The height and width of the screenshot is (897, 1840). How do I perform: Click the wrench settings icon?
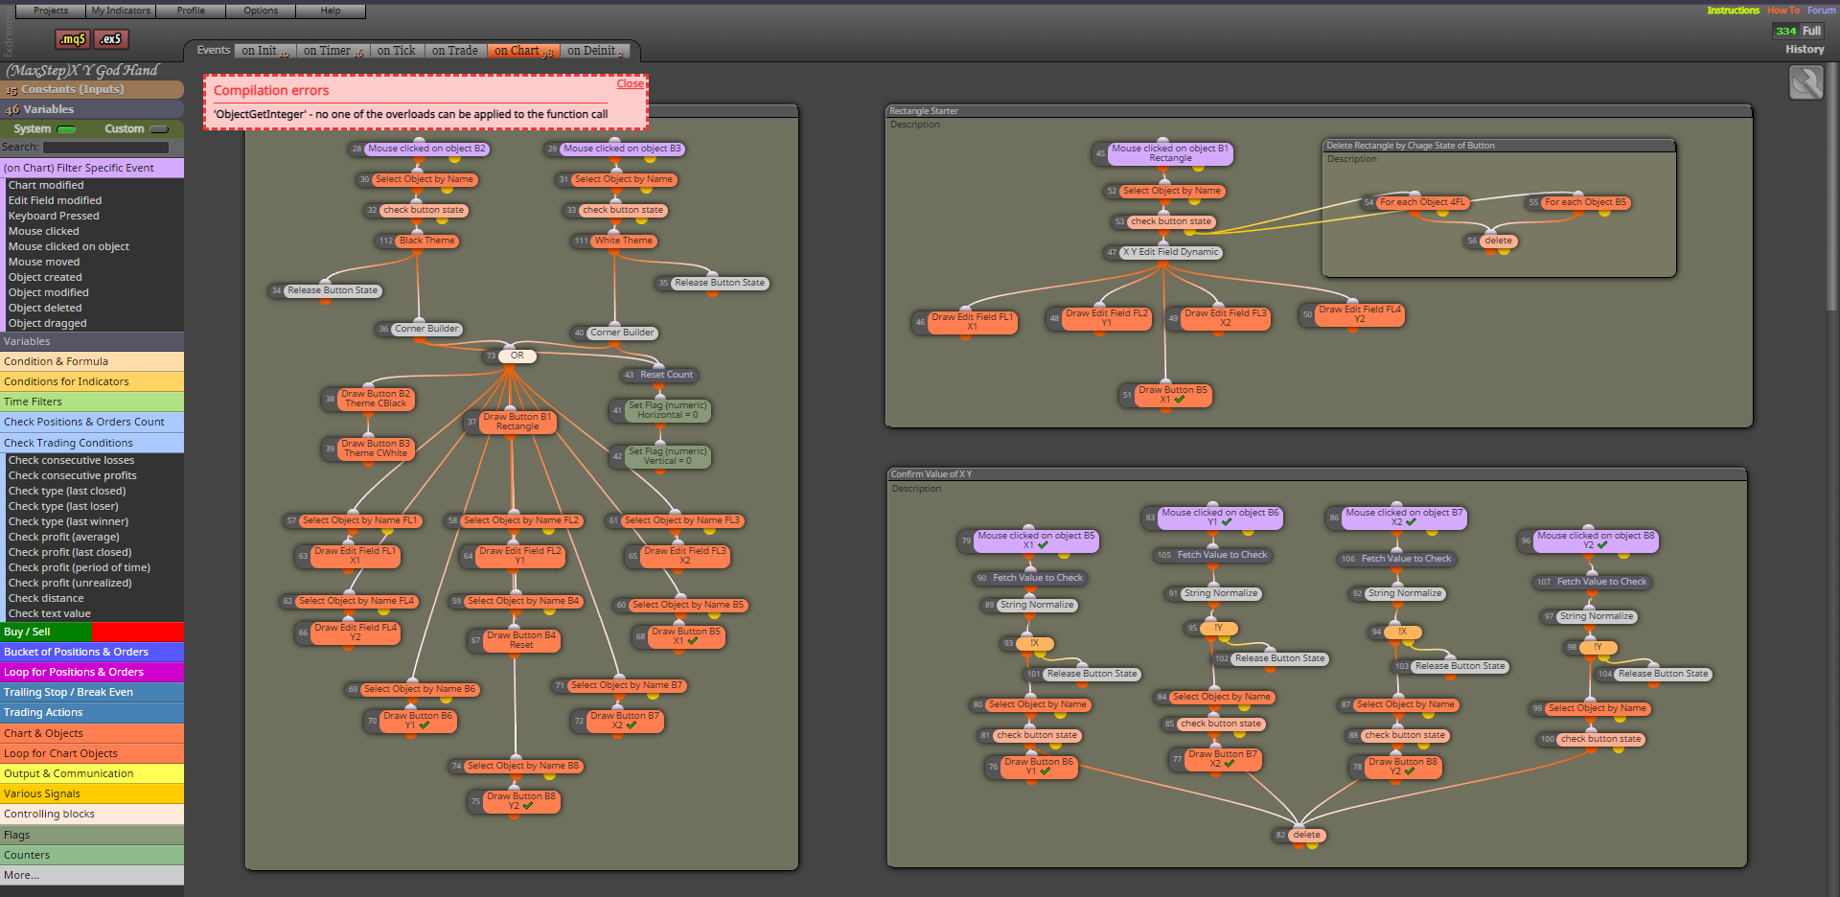pyautogui.click(x=1805, y=82)
